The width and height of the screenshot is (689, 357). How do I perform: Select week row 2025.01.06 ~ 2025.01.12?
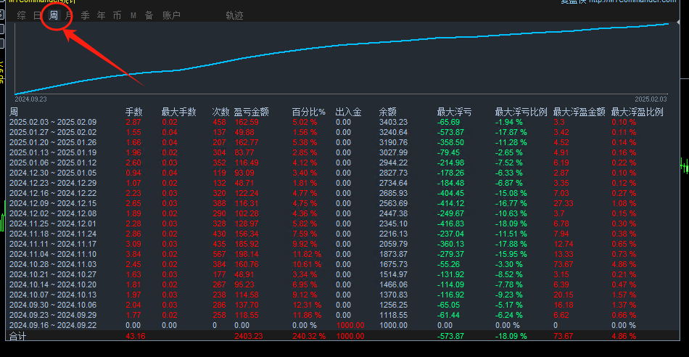pos(344,163)
